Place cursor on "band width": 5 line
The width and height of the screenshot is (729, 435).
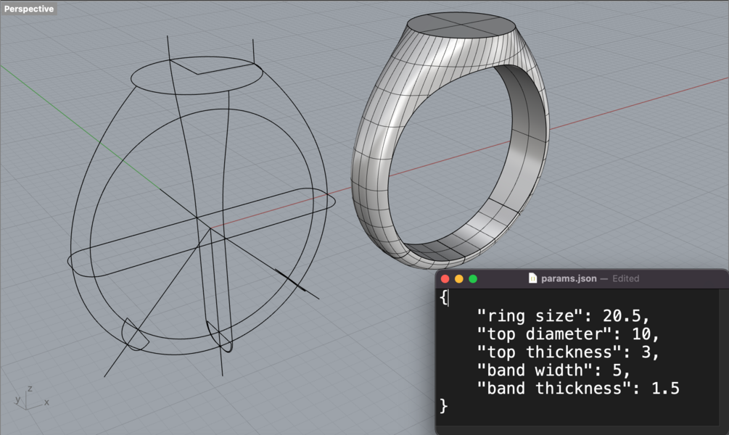coord(553,370)
